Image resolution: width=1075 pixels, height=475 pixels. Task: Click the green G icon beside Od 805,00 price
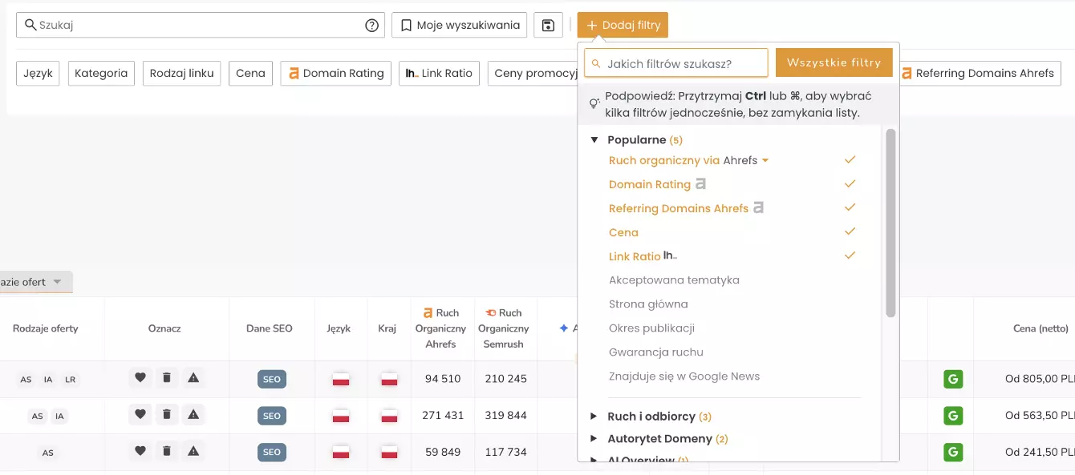pyautogui.click(x=953, y=379)
